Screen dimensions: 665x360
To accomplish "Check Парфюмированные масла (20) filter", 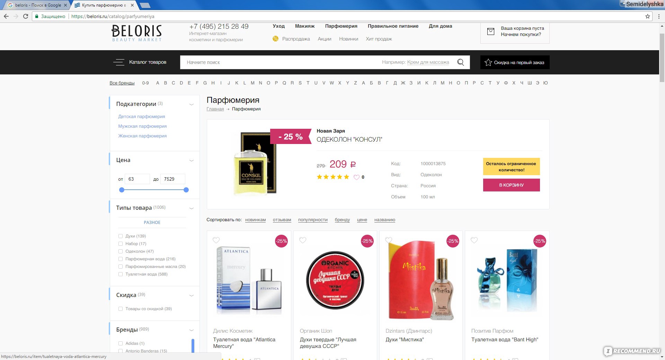I will 121,267.
